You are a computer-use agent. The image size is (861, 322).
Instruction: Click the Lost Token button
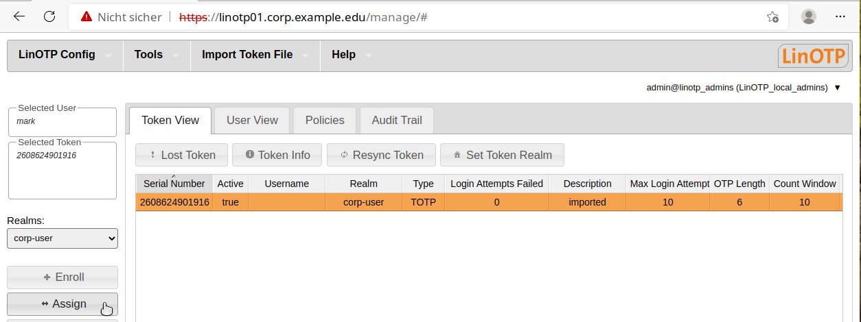click(x=181, y=155)
